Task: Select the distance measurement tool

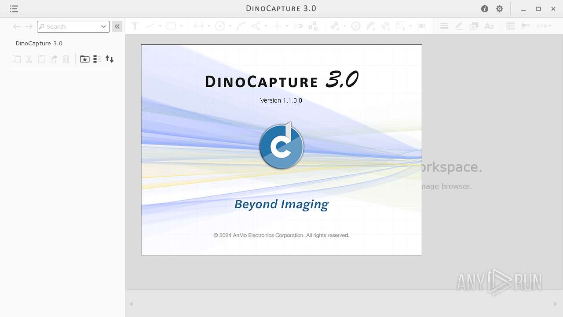Action: 199,26
